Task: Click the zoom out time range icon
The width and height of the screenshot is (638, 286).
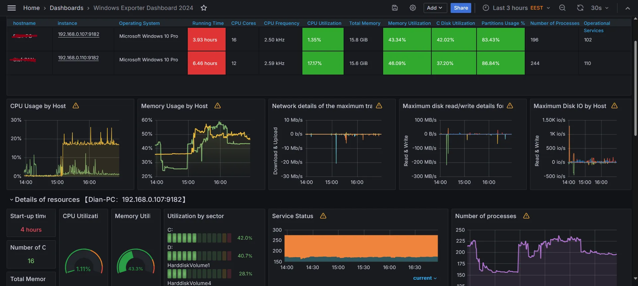Action: pyautogui.click(x=562, y=8)
